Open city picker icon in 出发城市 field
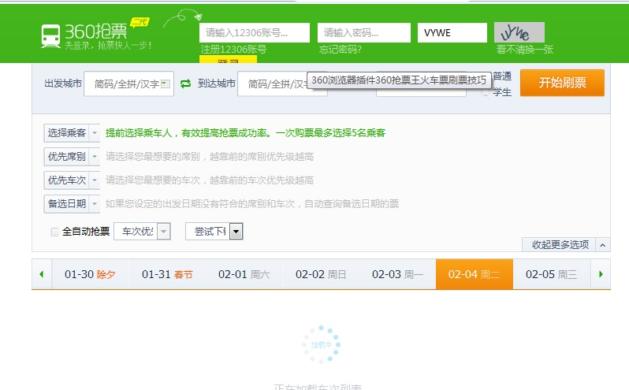This screenshot has height=390, width=629. point(166,84)
